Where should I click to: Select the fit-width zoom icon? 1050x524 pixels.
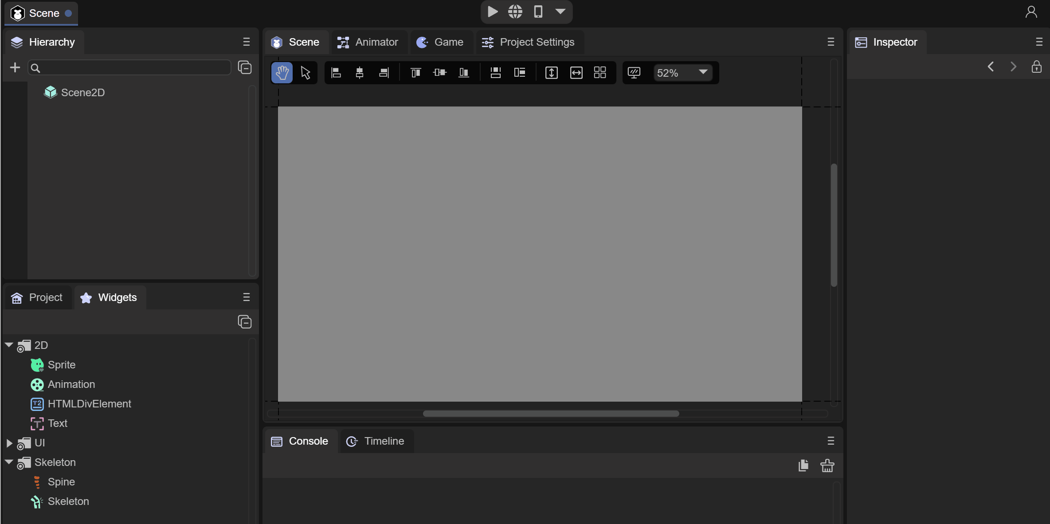pyautogui.click(x=576, y=72)
